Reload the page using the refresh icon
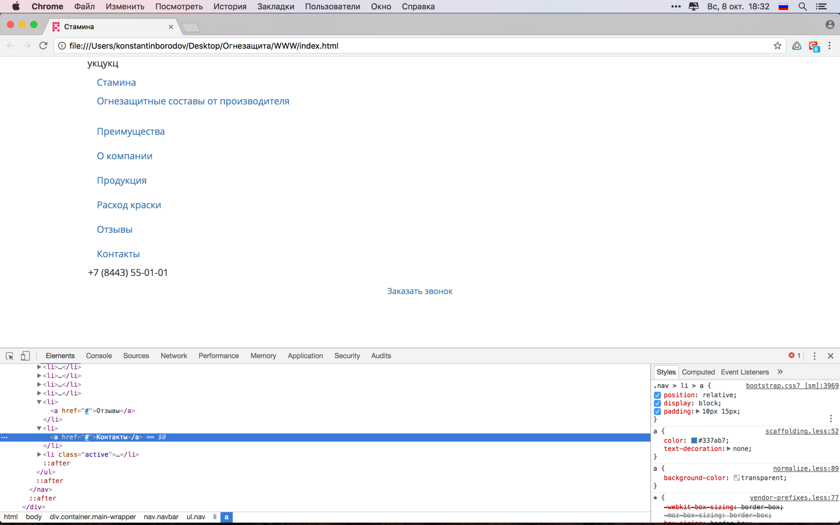The image size is (840, 525). [x=43, y=45]
